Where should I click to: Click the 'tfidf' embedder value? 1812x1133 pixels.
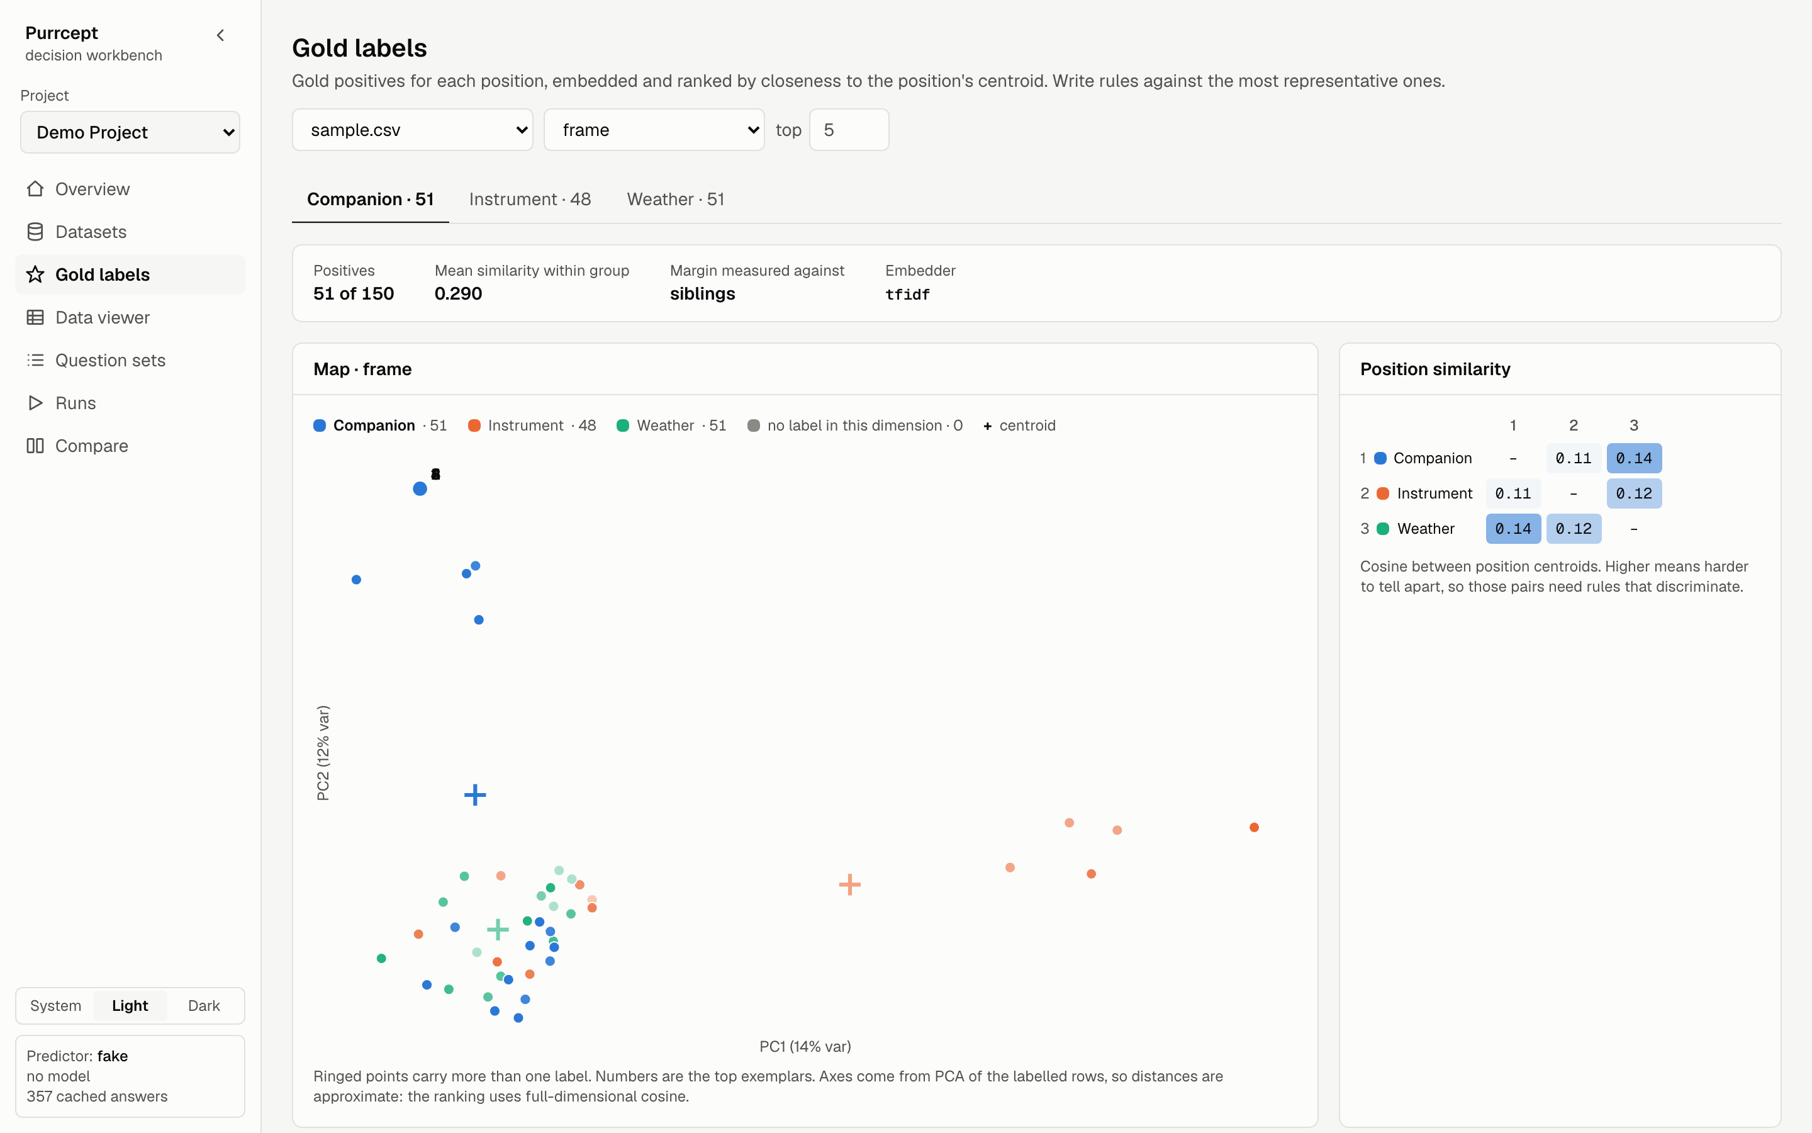point(907,295)
